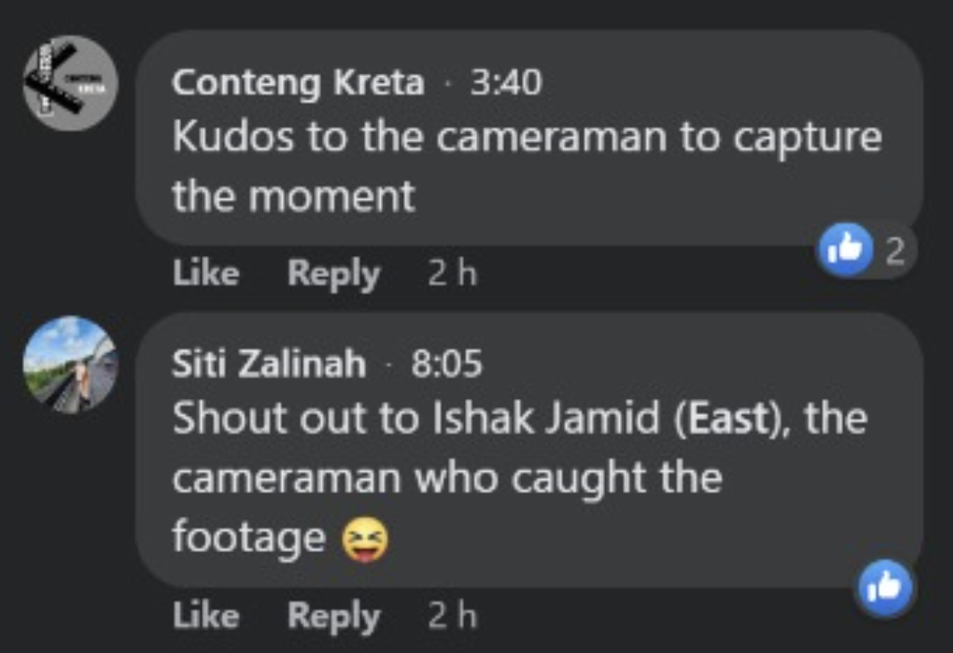Click the 'Shout out to Ishak Jamid' comment text

click(419, 417)
